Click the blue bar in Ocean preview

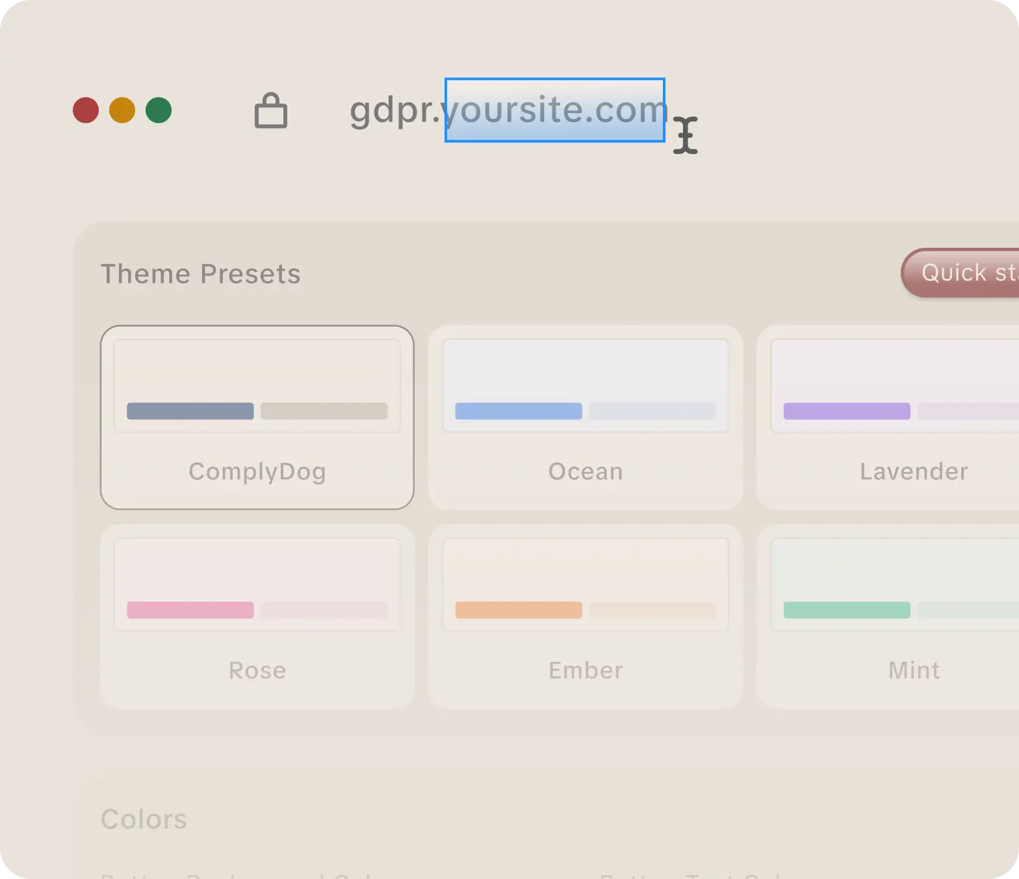pos(519,411)
